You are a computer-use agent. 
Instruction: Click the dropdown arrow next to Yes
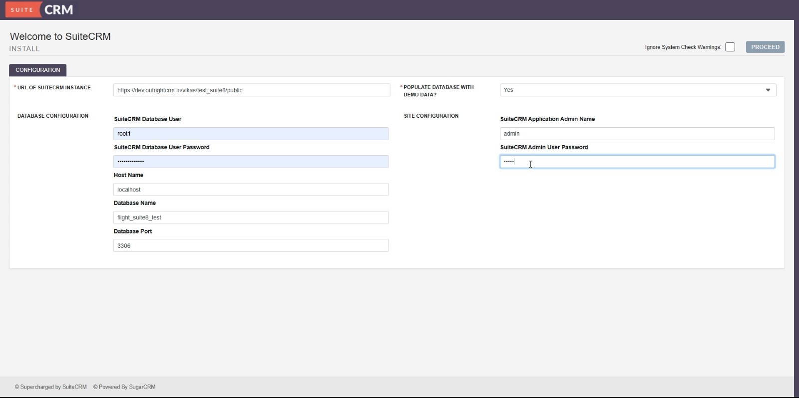pos(768,90)
